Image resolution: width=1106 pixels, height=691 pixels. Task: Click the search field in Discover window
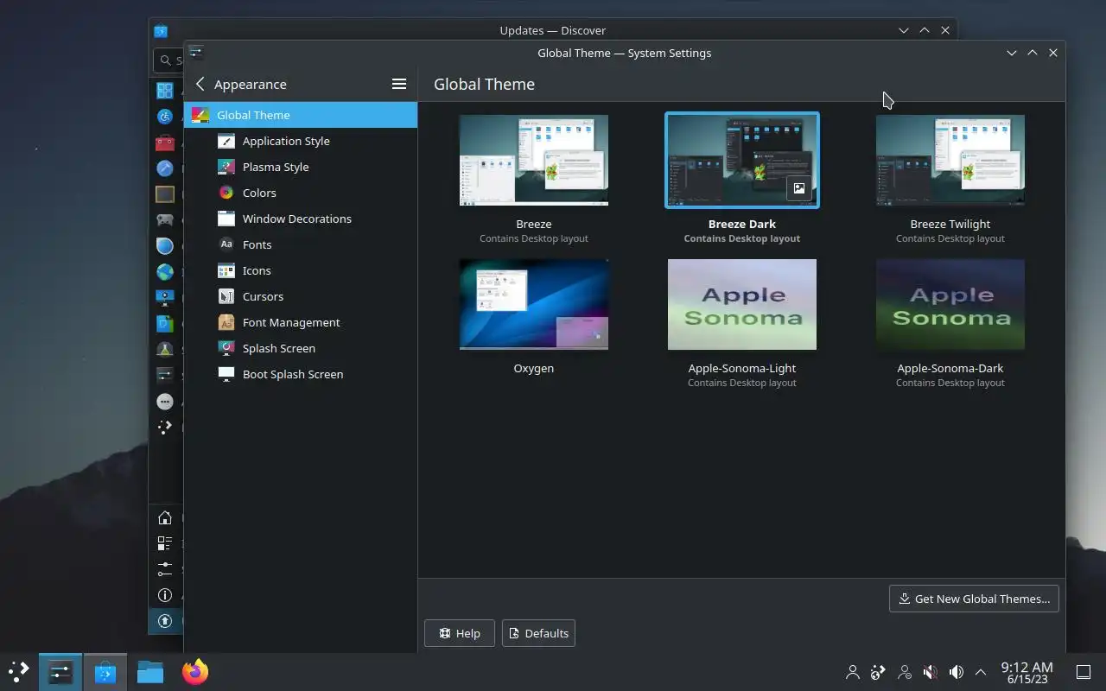(x=168, y=60)
